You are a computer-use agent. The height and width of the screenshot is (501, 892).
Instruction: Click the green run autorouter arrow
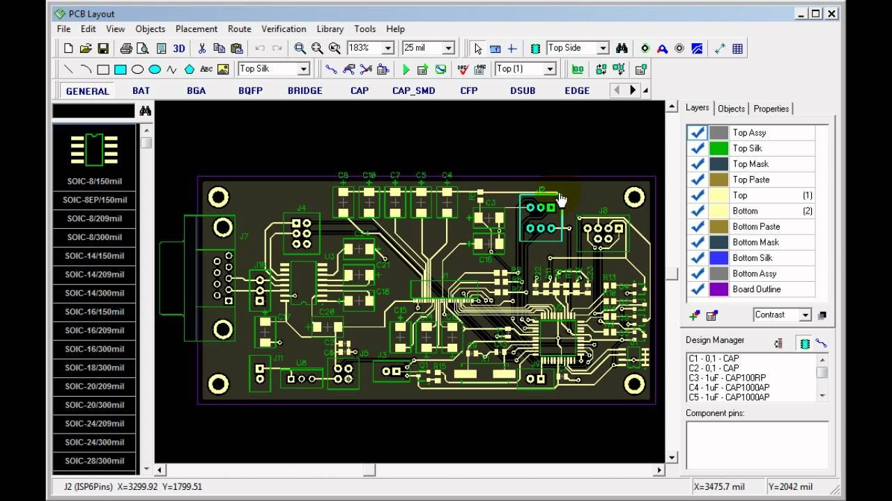pyautogui.click(x=406, y=69)
